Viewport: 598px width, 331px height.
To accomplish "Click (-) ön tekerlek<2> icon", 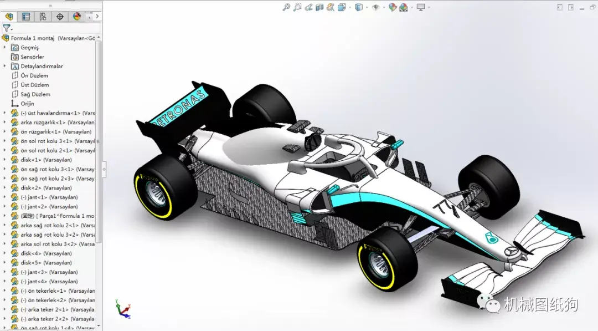I will pyautogui.click(x=14, y=300).
